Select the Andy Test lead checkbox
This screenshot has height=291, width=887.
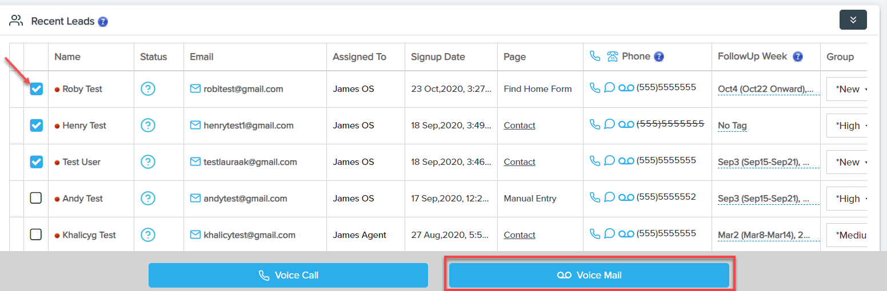click(x=36, y=198)
